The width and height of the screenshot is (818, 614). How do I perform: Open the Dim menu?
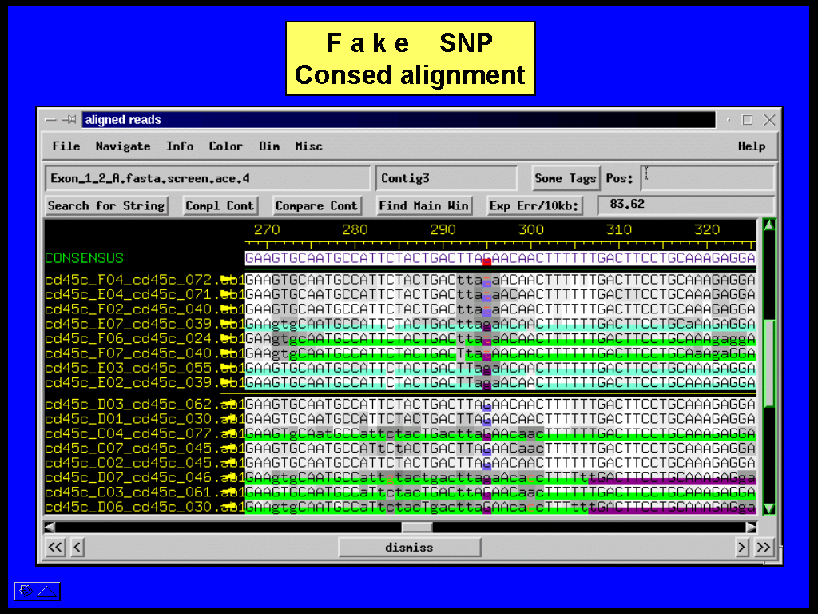[269, 146]
